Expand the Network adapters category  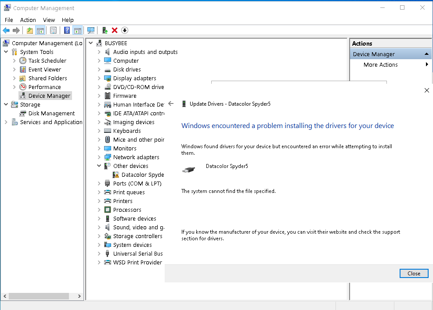99,157
